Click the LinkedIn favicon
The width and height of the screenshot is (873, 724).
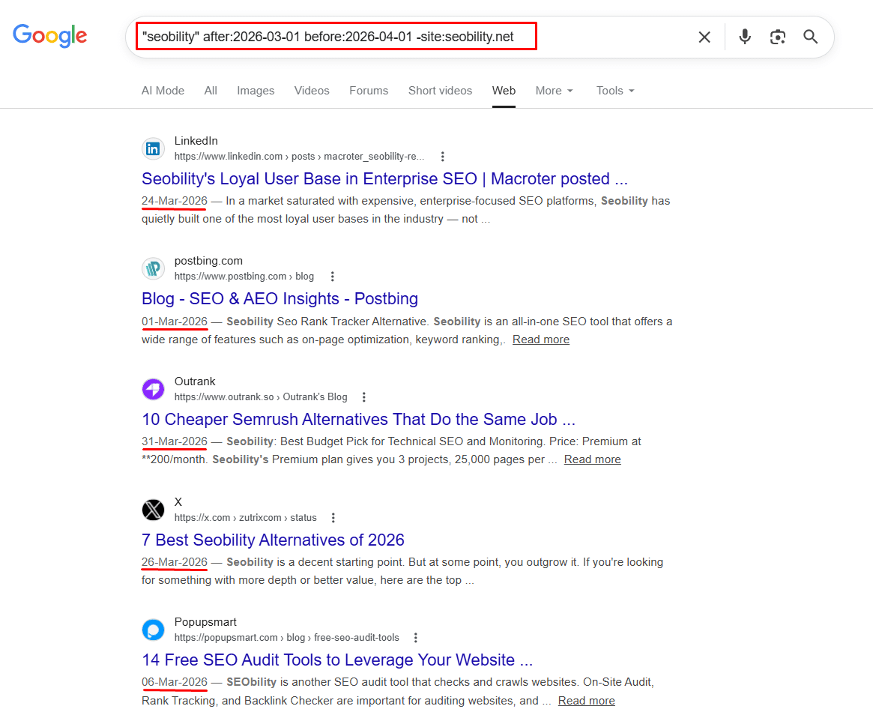pyautogui.click(x=153, y=148)
